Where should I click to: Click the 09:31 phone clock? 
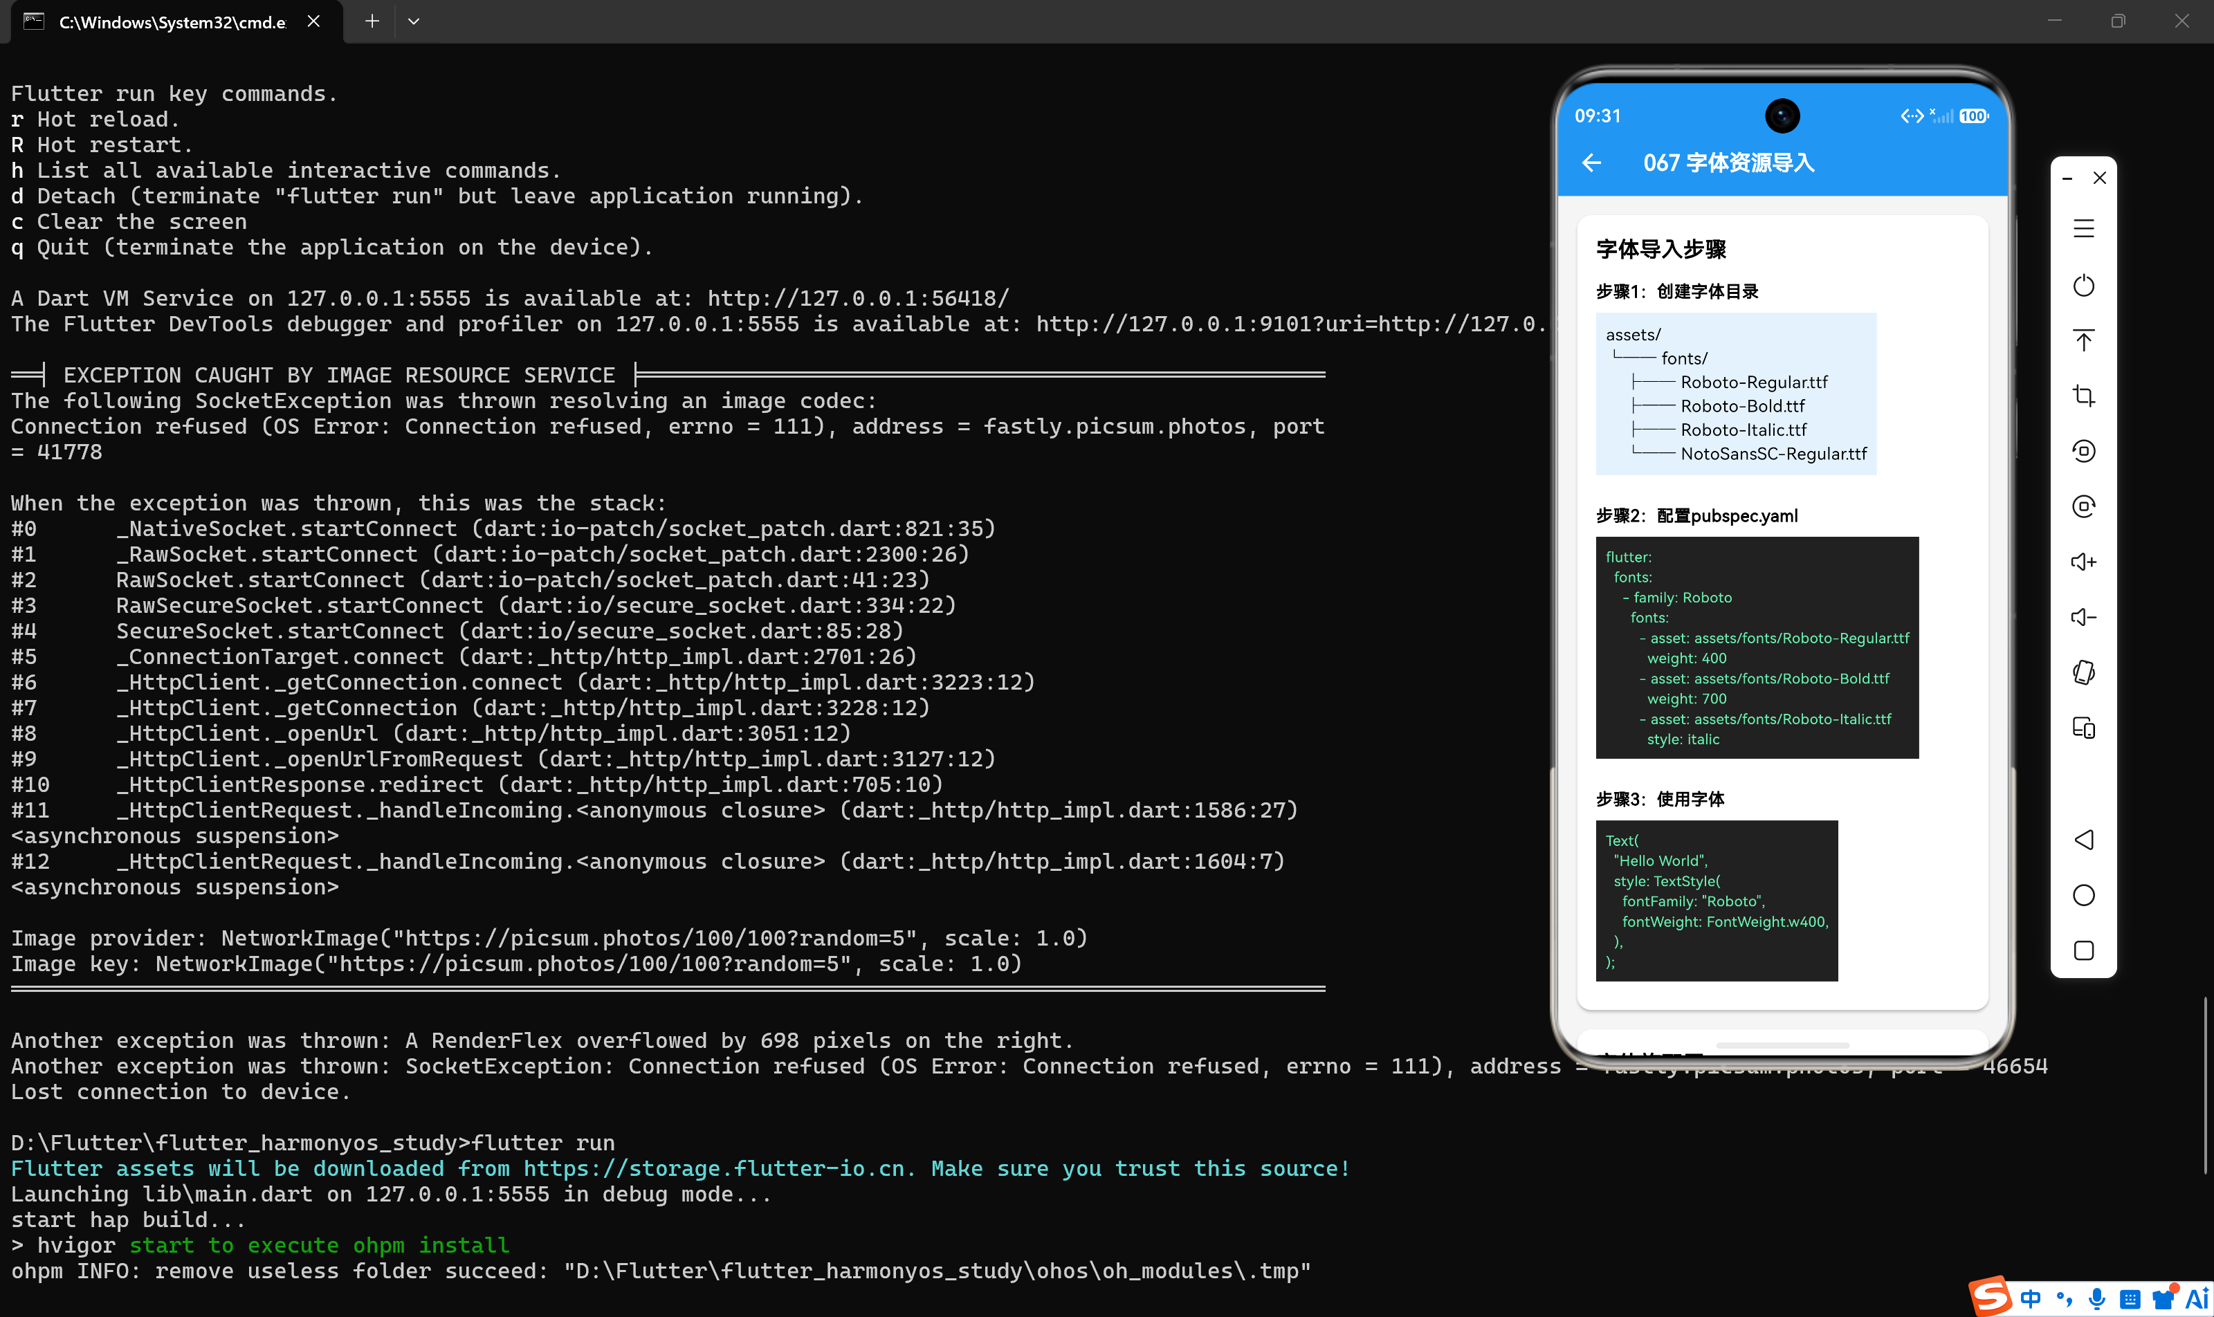click(x=1597, y=116)
